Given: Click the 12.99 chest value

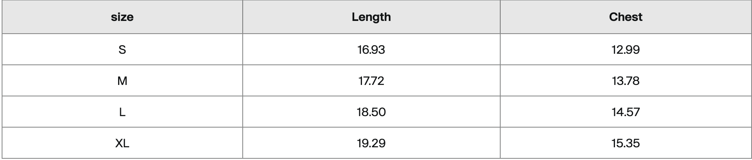Looking at the screenshot, I should [x=626, y=50].
